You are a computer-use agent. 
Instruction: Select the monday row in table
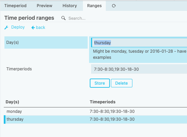96,112
